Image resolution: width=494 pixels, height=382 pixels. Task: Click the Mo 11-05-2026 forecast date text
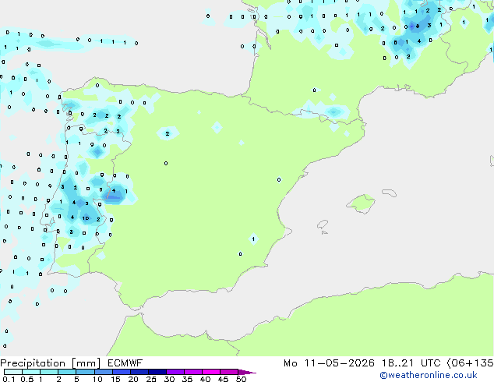click(x=329, y=363)
